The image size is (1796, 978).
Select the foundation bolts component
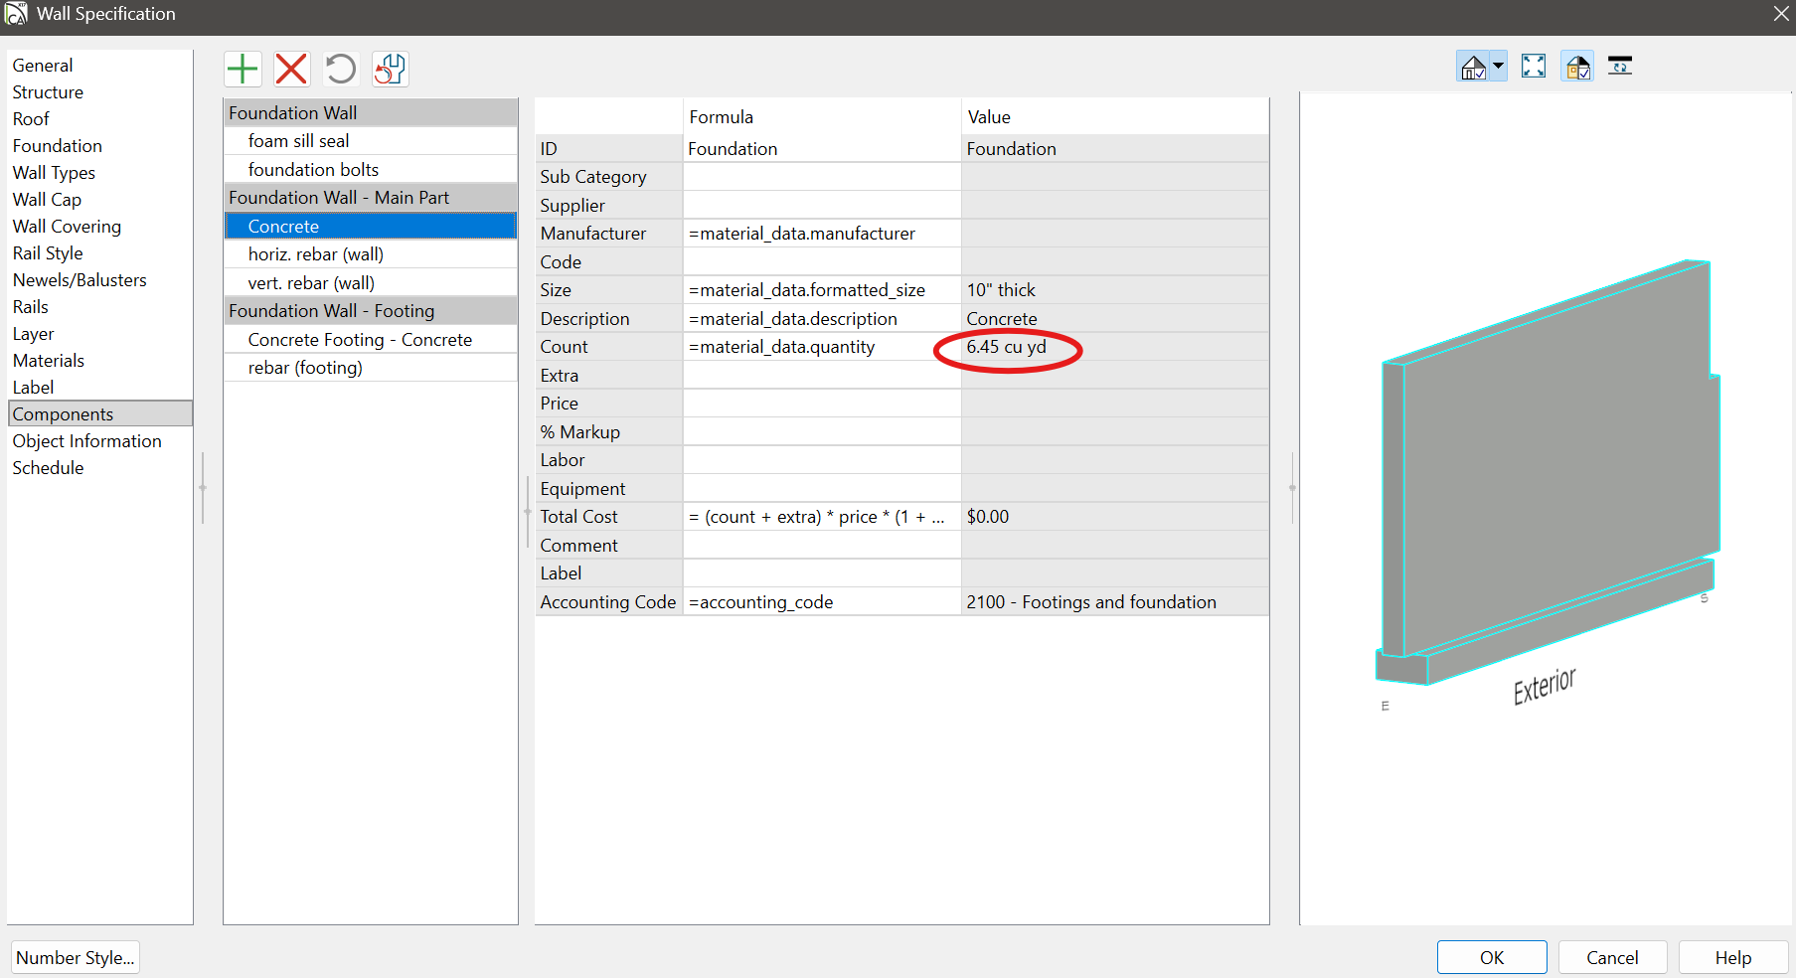[x=313, y=170]
